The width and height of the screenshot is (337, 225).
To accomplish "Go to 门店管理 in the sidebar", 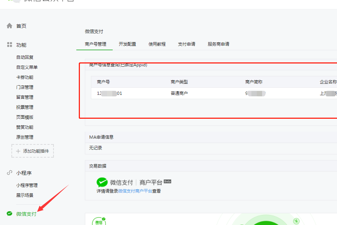I will click(x=25, y=87).
